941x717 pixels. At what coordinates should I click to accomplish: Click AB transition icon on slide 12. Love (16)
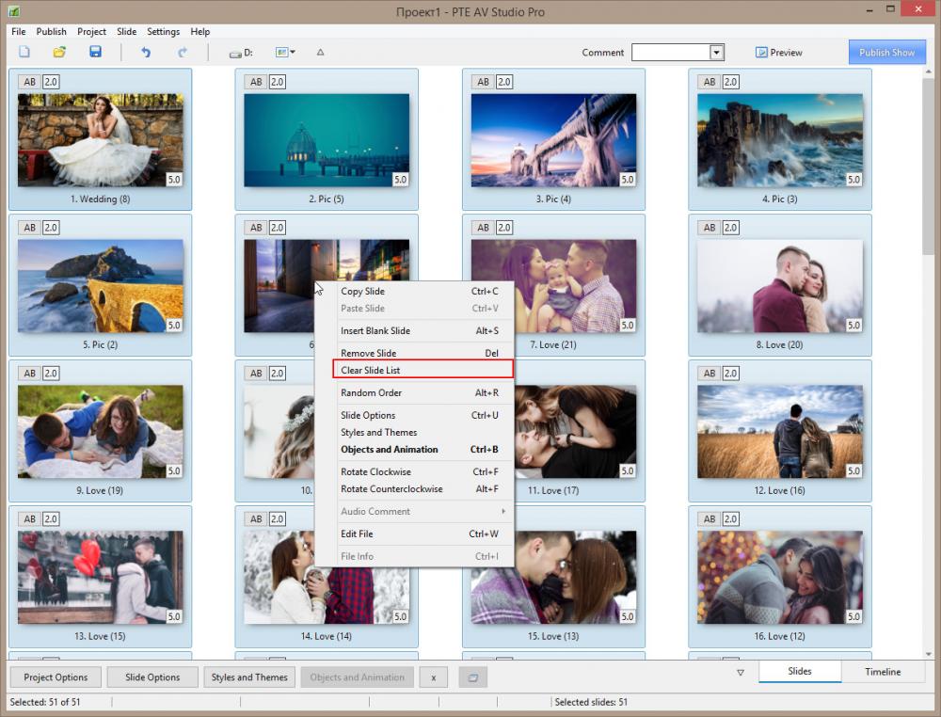click(x=710, y=374)
